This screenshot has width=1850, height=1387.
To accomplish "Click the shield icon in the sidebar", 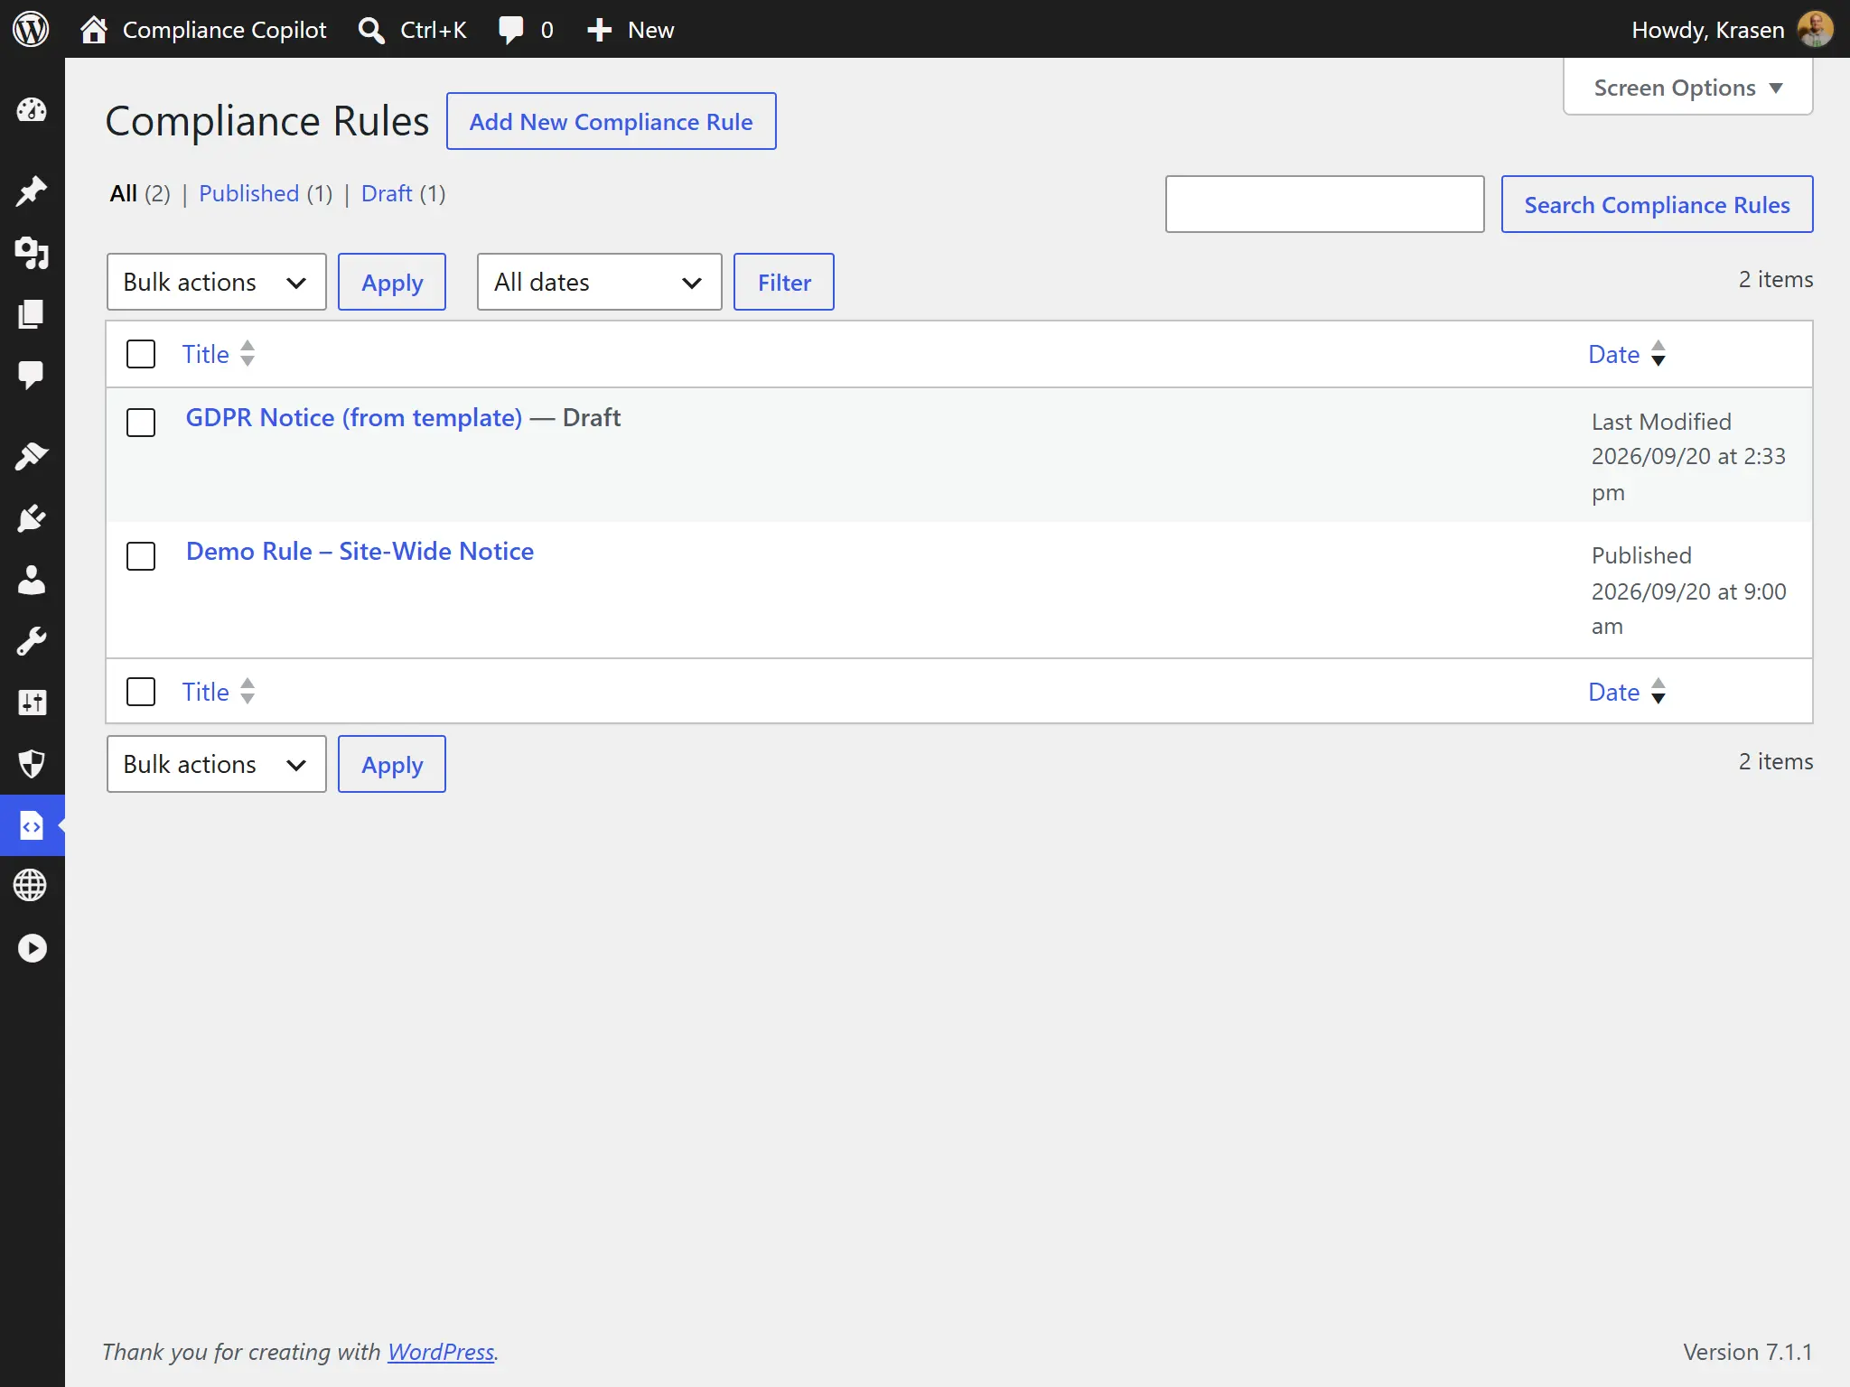I will click(32, 764).
